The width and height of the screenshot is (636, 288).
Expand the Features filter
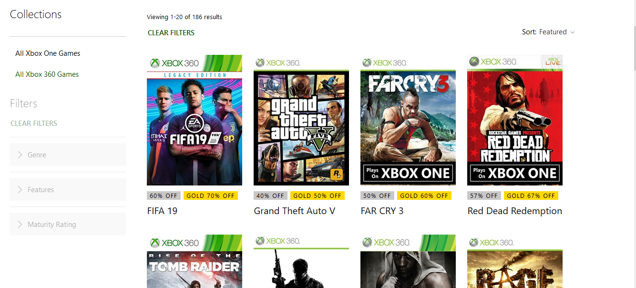[68, 189]
